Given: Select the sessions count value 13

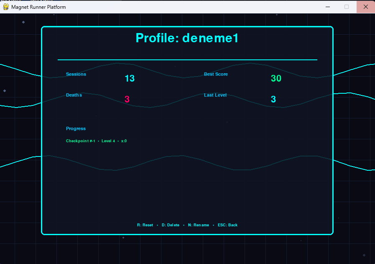Looking at the screenshot, I should (x=130, y=79).
